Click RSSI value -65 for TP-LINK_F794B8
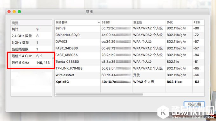The image size is (216, 121). pos(196,68)
